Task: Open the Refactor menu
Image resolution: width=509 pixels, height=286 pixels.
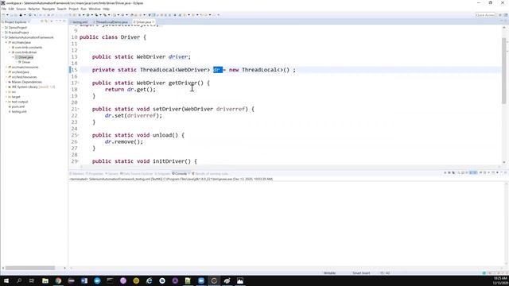Action: coord(33,9)
